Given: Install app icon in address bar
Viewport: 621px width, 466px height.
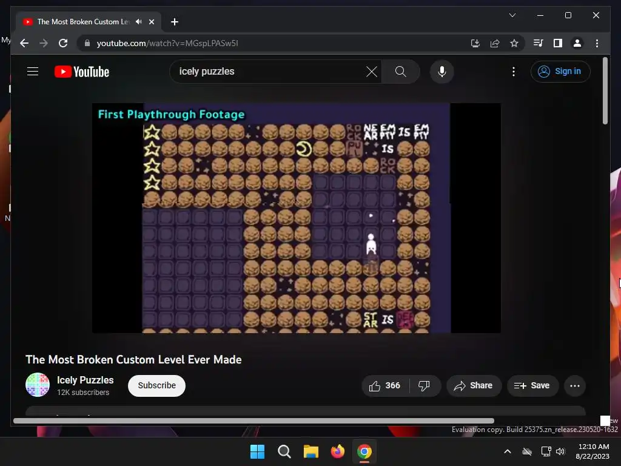Looking at the screenshot, I should point(475,43).
